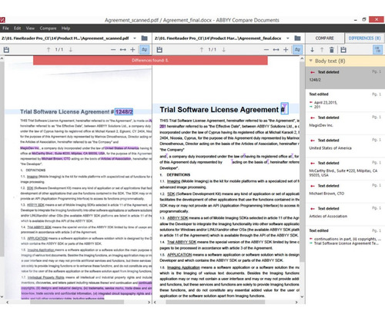385x321 pixels.
Task: Select 'United States of America' deleted entry
Action: [x=345, y=146]
